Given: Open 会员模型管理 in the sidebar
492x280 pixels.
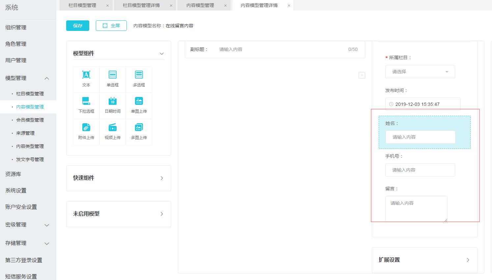Looking at the screenshot, I should tap(30, 120).
